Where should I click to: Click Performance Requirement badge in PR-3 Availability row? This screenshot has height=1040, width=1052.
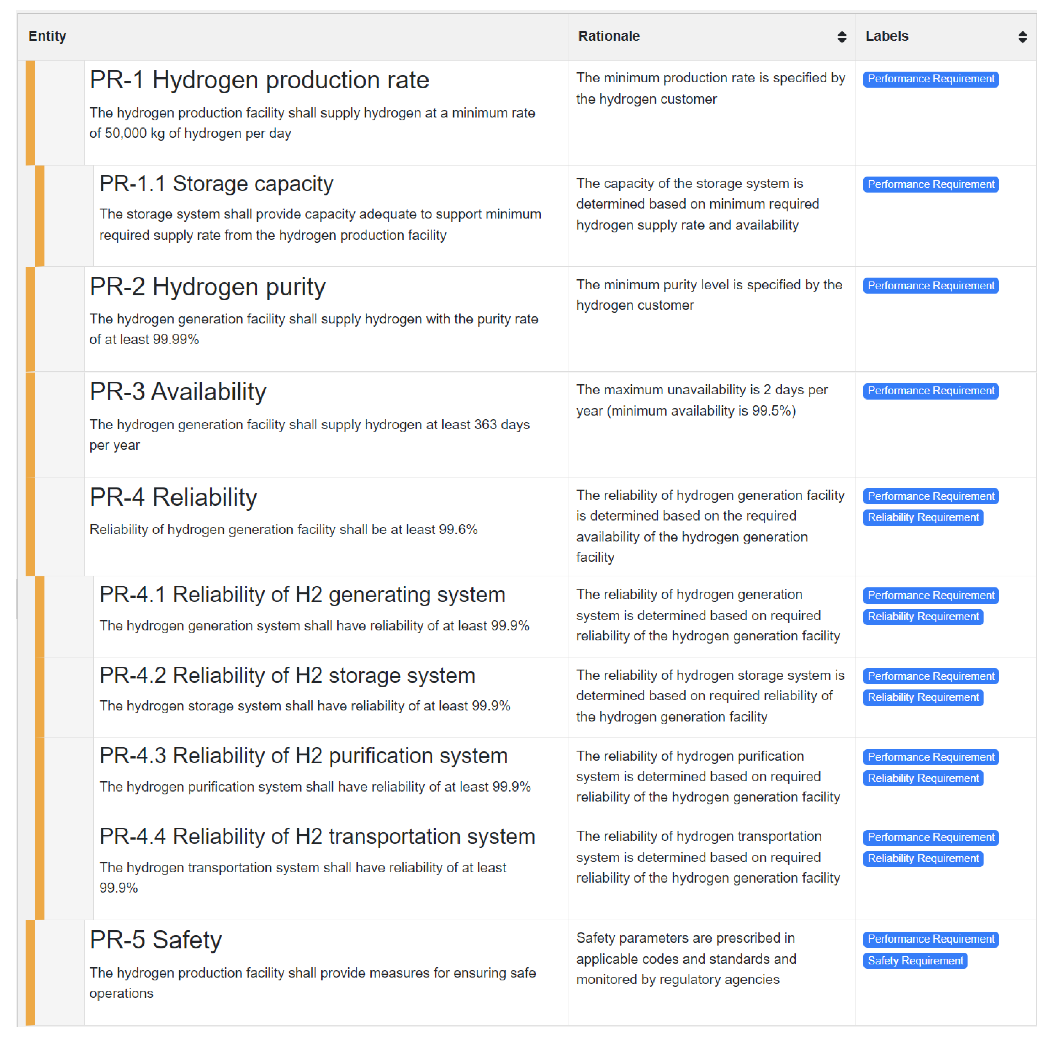(931, 391)
